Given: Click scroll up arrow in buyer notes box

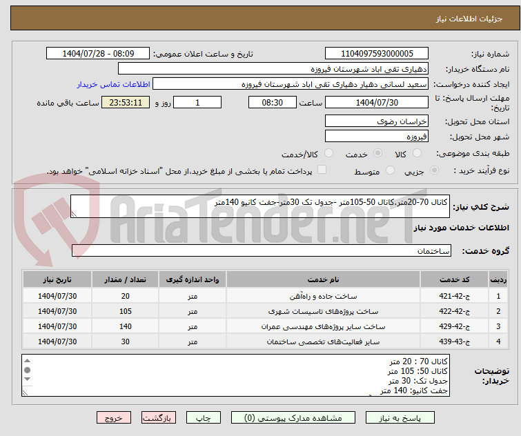Looking at the screenshot, I should pyautogui.click(x=27, y=361).
